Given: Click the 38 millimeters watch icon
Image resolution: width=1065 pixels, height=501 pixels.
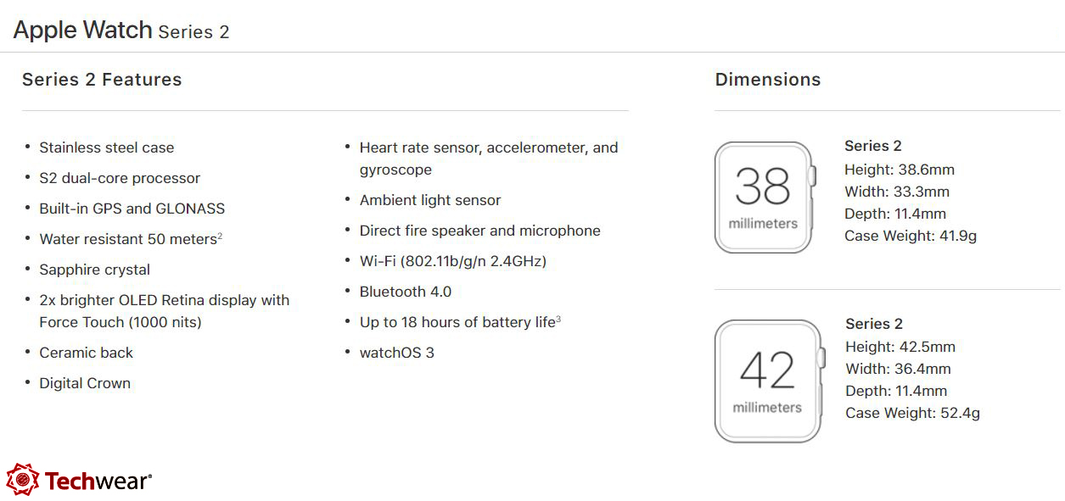Looking at the screenshot, I should coord(763,198).
